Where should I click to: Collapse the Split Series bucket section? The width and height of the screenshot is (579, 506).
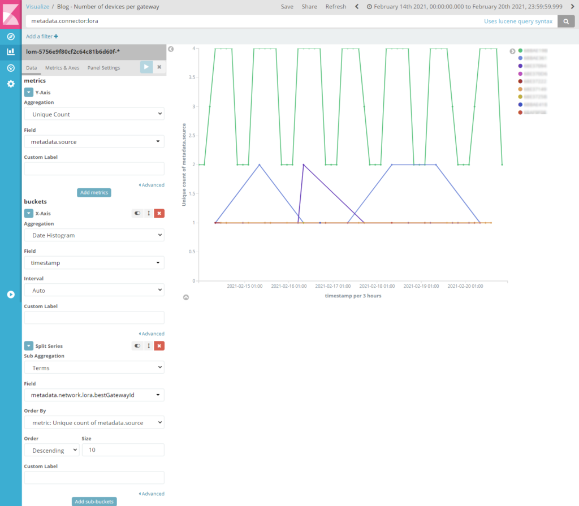coord(28,345)
